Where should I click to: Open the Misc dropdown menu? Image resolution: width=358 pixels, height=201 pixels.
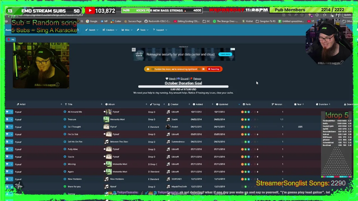pyautogui.click(x=127, y=30)
